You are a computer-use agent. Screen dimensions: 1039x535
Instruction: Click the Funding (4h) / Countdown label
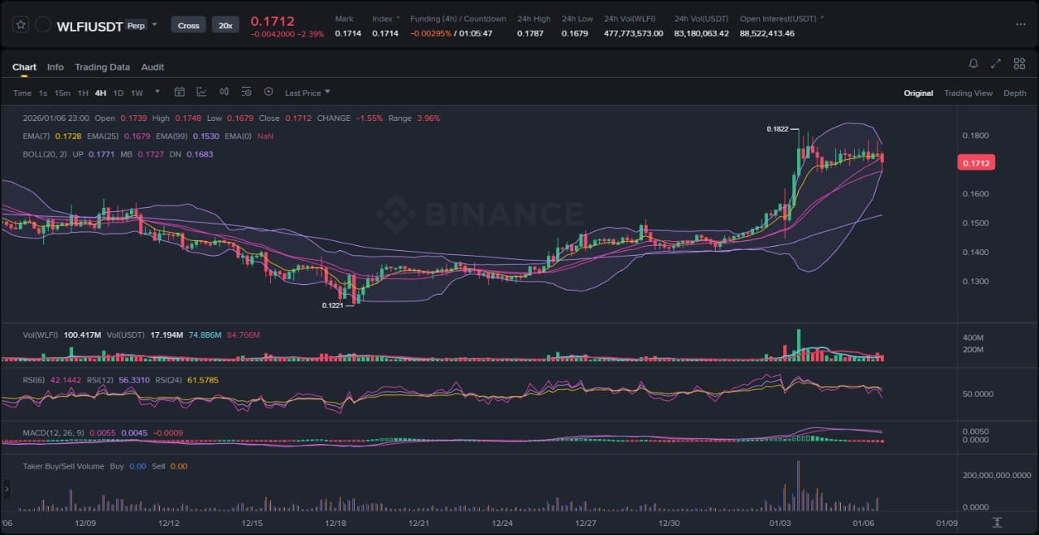(458, 19)
